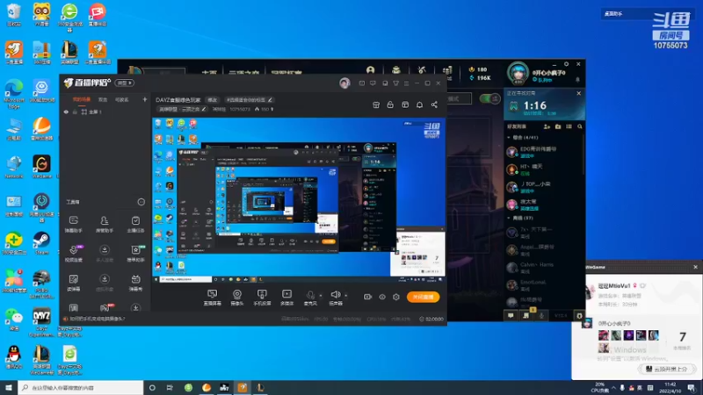
Task: Select the friend J TOP in the friends list
Action: pyautogui.click(x=544, y=187)
